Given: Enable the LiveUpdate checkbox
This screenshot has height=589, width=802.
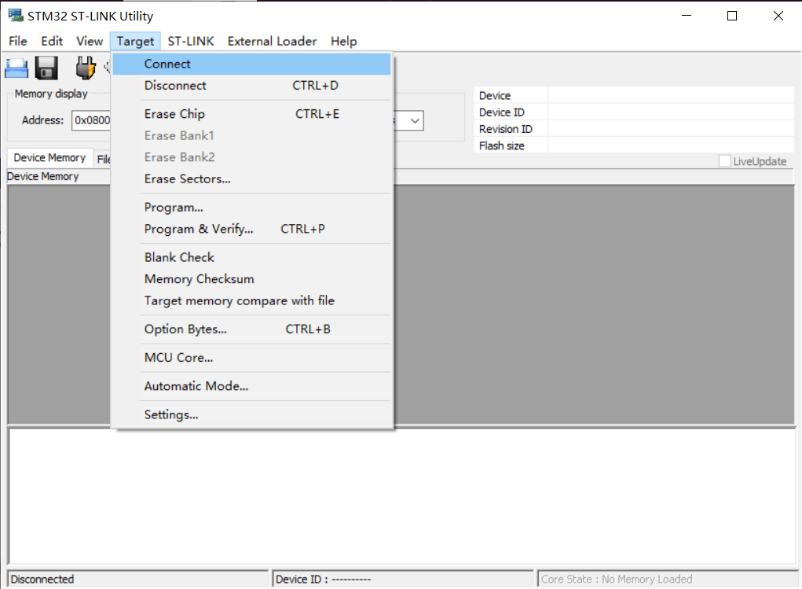Looking at the screenshot, I should coord(725,160).
